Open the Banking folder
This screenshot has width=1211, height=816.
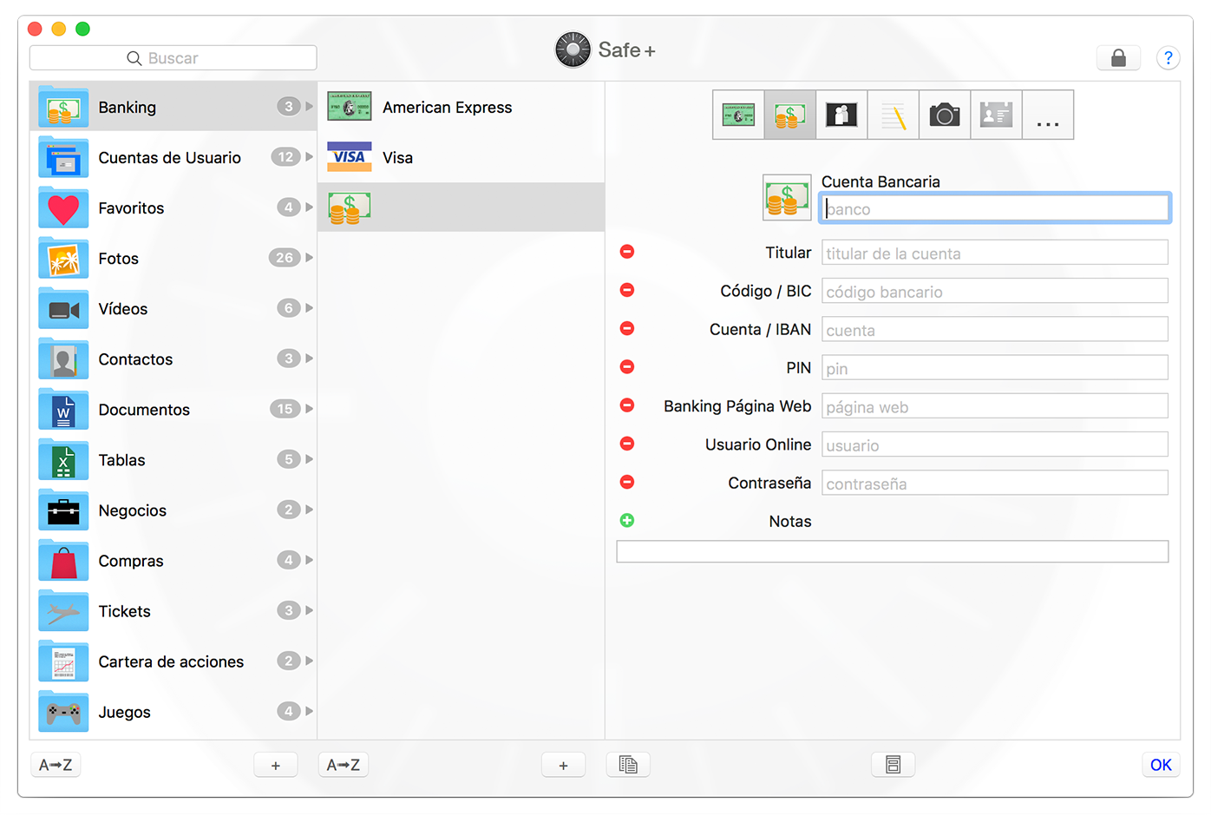(x=173, y=107)
